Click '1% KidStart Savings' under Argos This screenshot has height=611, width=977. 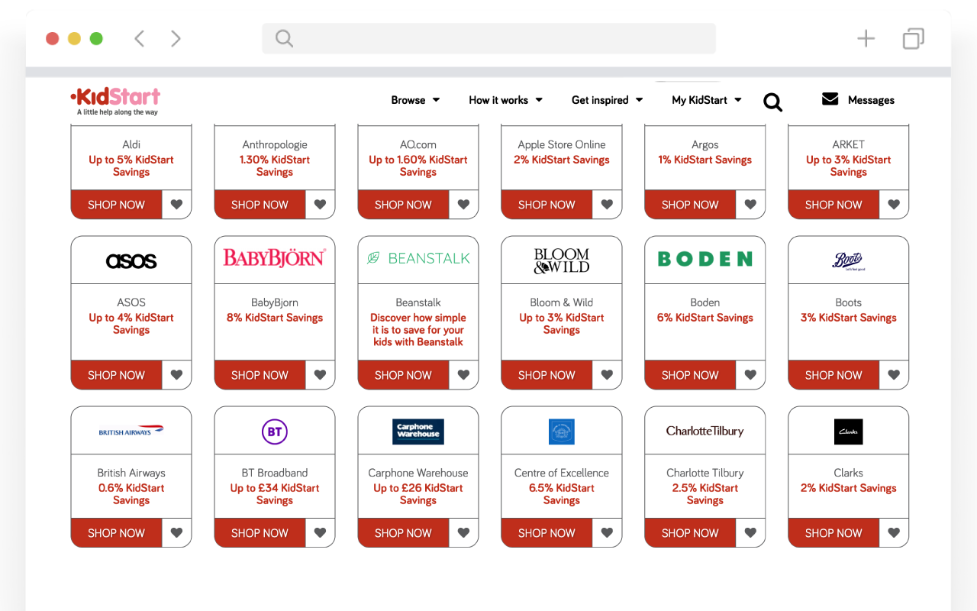pos(705,160)
